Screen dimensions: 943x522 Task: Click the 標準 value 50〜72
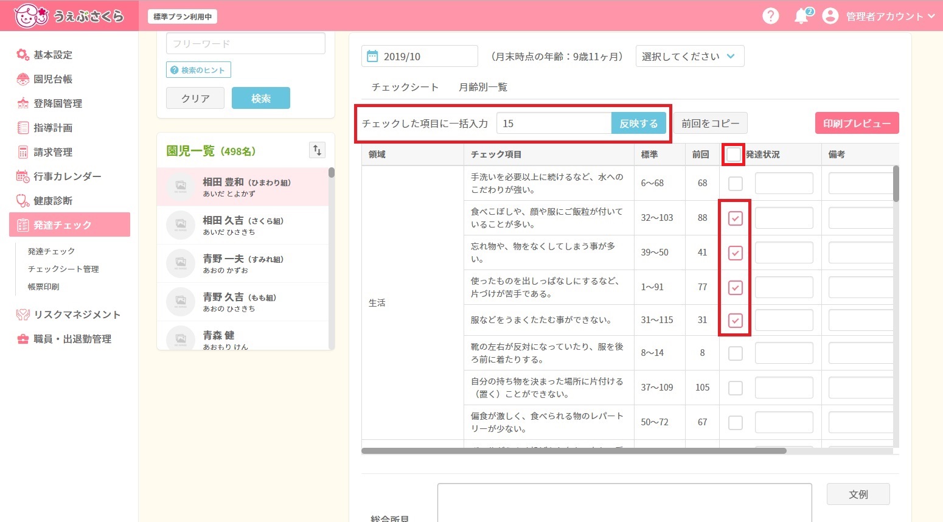(x=655, y=422)
